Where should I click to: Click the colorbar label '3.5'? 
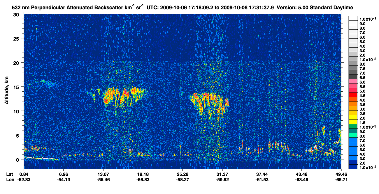(x=362, y=105)
